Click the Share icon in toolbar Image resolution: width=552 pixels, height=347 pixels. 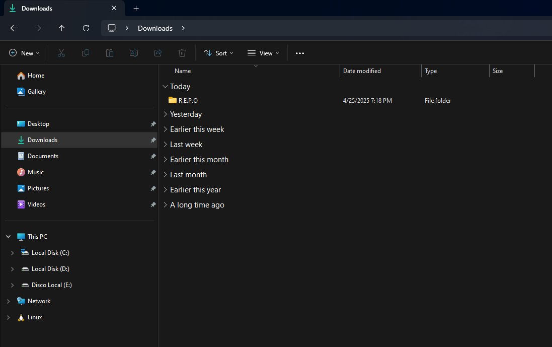pos(158,53)
